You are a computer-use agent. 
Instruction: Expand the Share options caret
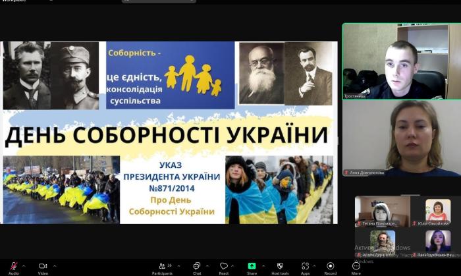coord(262,266)
